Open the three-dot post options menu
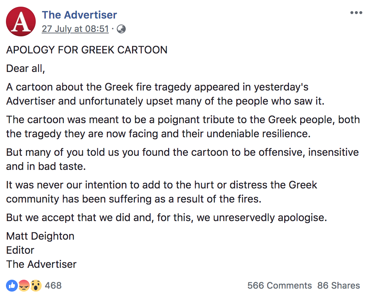The image size is (369, 299). pyautogui.click(x=356, y=13)
